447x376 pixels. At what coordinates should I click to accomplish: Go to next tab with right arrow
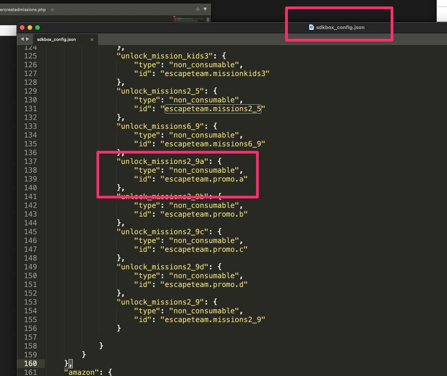pos(27,39)
